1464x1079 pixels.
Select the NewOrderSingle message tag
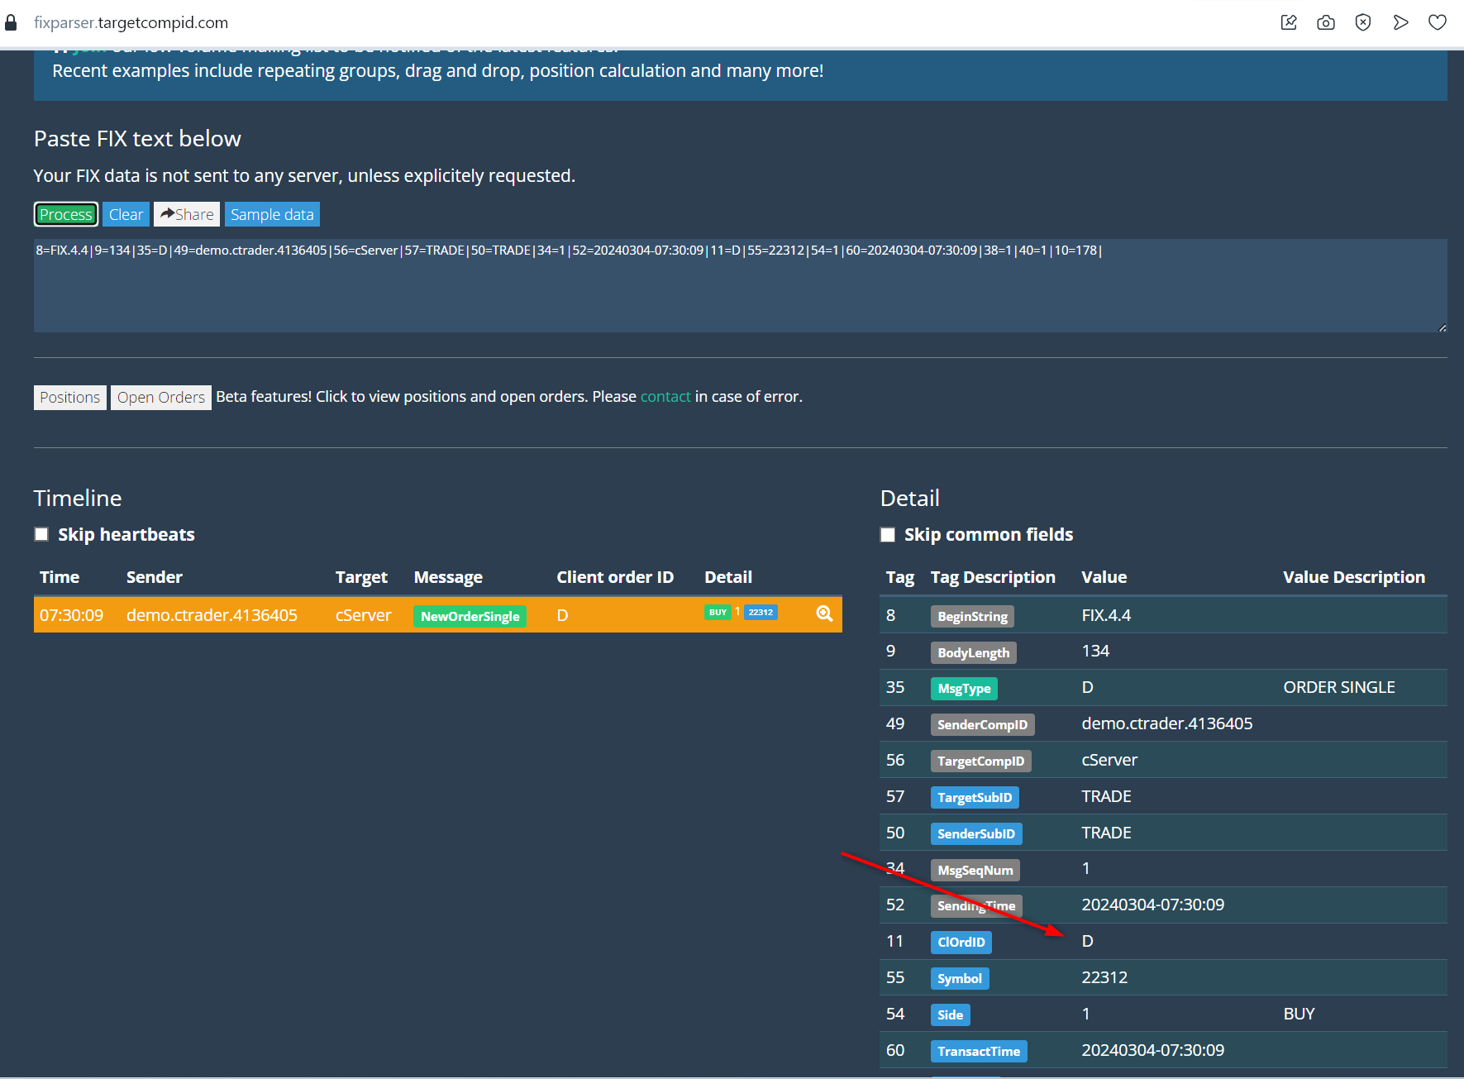pos(470,616)
